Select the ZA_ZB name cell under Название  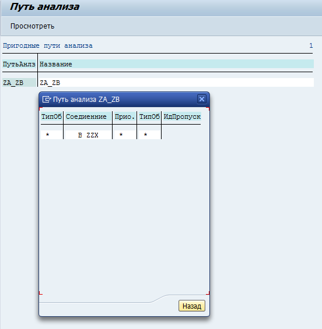tap(176, 83)
